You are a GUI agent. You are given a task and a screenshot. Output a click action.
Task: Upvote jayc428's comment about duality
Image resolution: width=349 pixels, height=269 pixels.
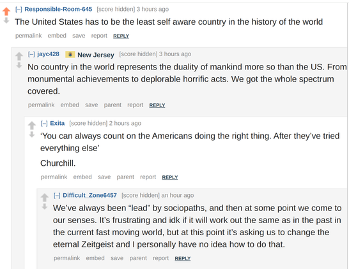[19, 56]
